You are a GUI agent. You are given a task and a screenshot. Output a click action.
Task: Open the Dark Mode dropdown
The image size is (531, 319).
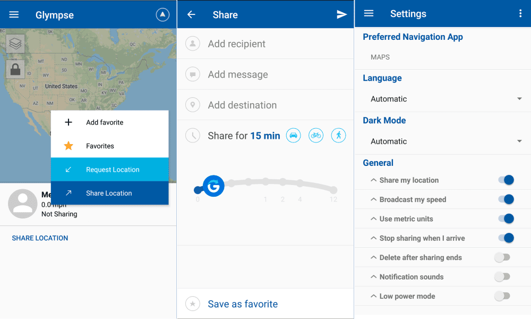(443, 141)
